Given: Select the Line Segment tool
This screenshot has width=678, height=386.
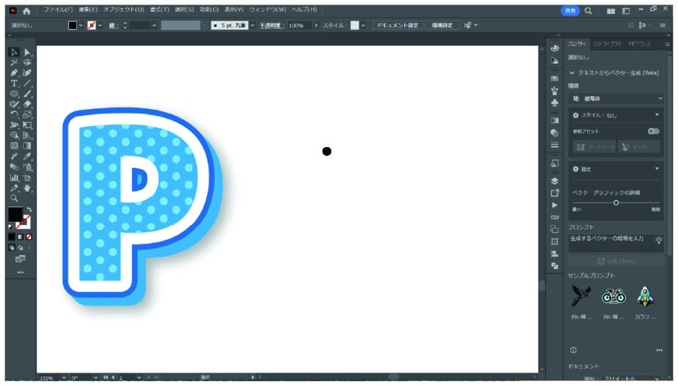Looking at the screenshot, I should click(x=27, y=83).
